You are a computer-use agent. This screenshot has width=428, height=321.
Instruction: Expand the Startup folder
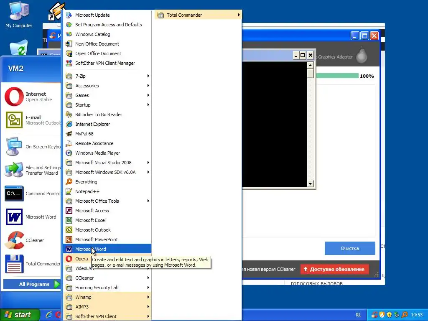[x=107, y=105]
